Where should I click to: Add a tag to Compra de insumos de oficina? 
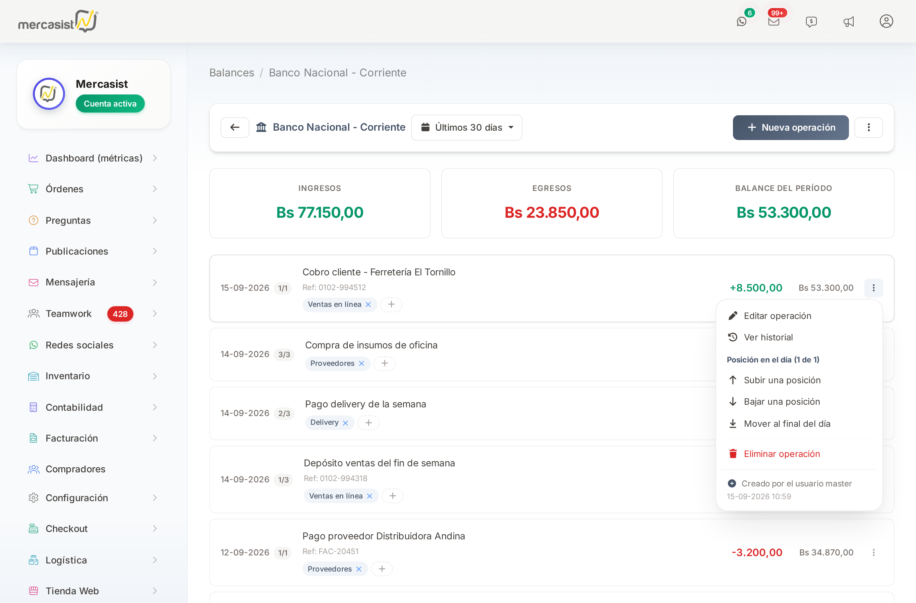[x=384, y=363]
